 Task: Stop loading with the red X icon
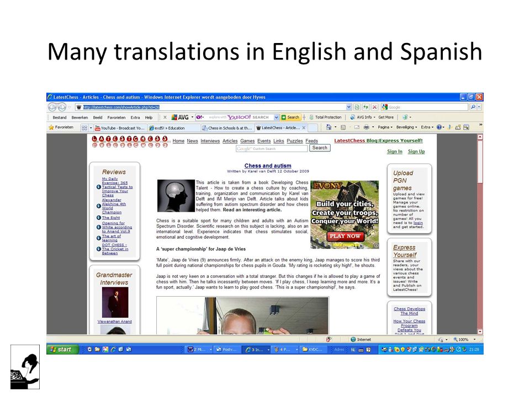[x=374, y=107]
